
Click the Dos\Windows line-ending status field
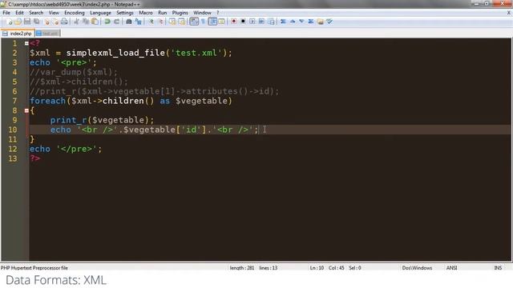click(x=417, y=268)
